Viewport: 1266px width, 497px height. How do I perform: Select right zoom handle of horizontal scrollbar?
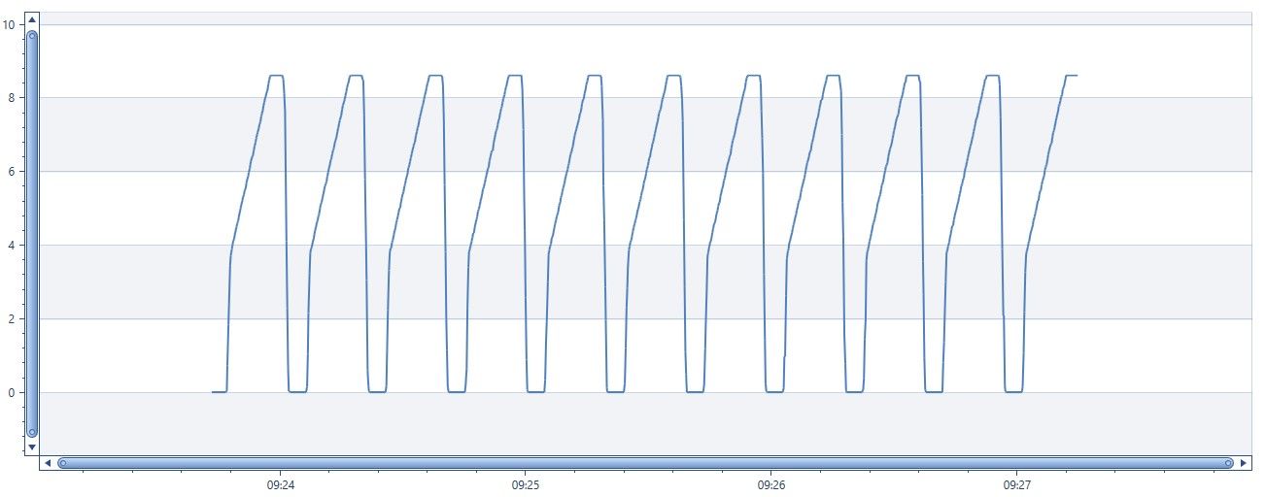click(x=1228, y=463)
